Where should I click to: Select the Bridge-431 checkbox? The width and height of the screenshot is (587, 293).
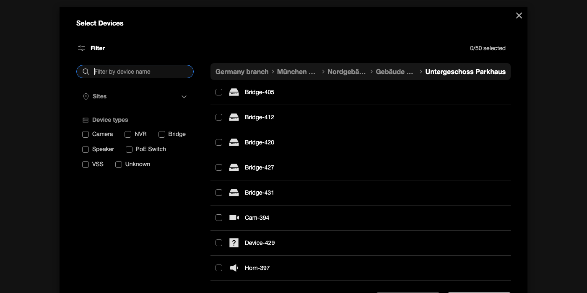(x=219, y=193)
